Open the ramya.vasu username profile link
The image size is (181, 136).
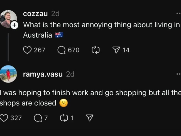pos(43,74)
